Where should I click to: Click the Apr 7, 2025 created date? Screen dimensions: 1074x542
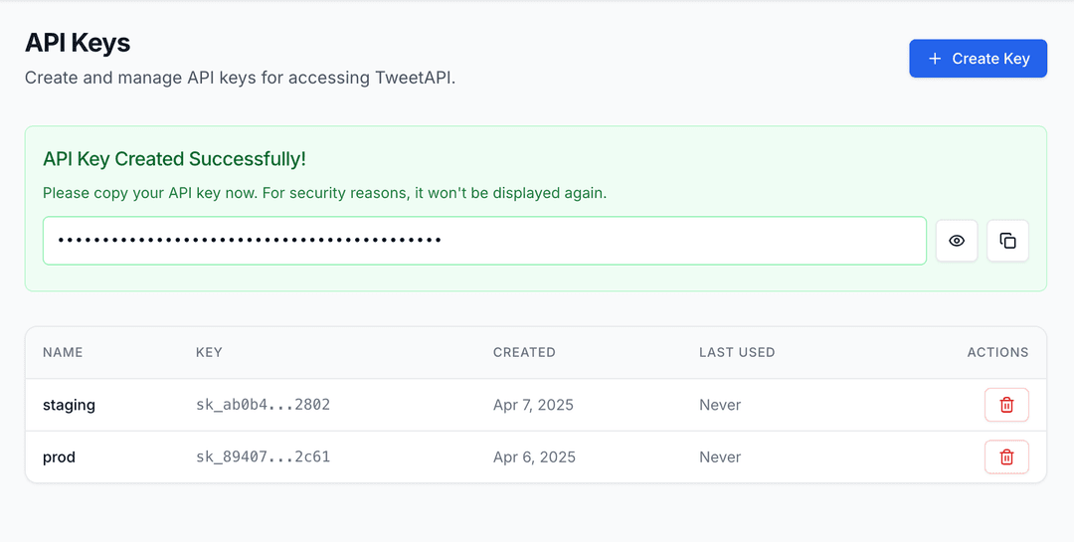533,405
